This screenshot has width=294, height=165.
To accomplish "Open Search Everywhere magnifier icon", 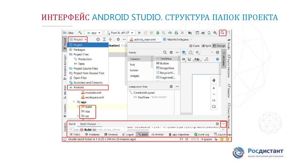I will coord(222,33).
